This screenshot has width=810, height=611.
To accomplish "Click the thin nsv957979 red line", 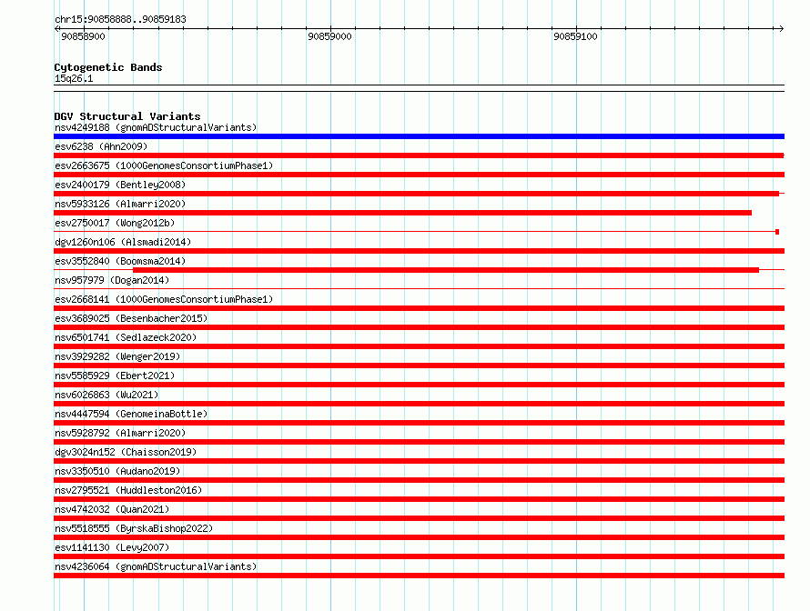I will point(419,288).
